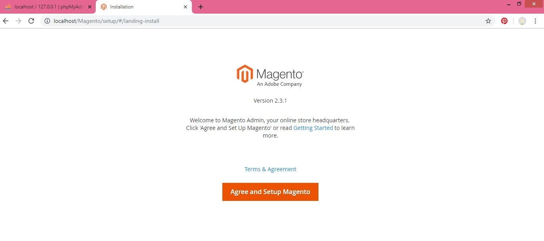Close the phpMyAdmin tab
544x241 pixels.
tap(90, 7)
